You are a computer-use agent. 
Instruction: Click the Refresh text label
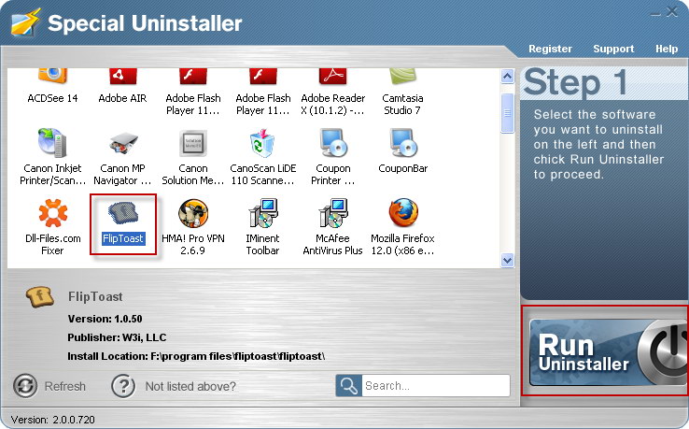pos(65,386)
